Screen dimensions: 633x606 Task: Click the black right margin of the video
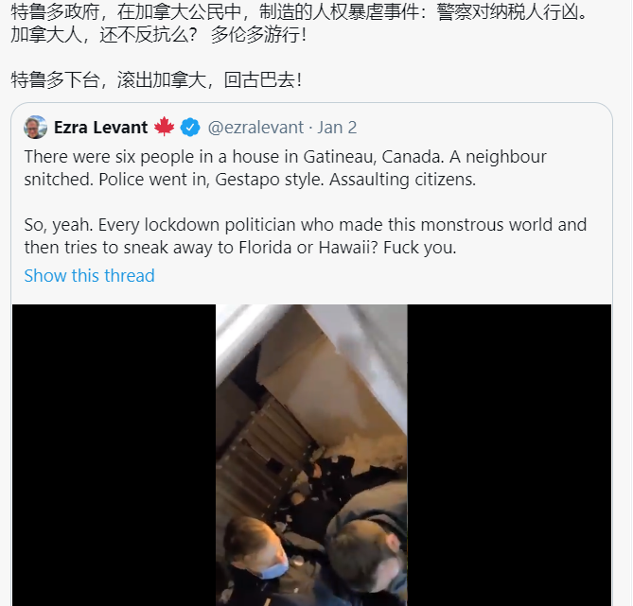point(509,455)
